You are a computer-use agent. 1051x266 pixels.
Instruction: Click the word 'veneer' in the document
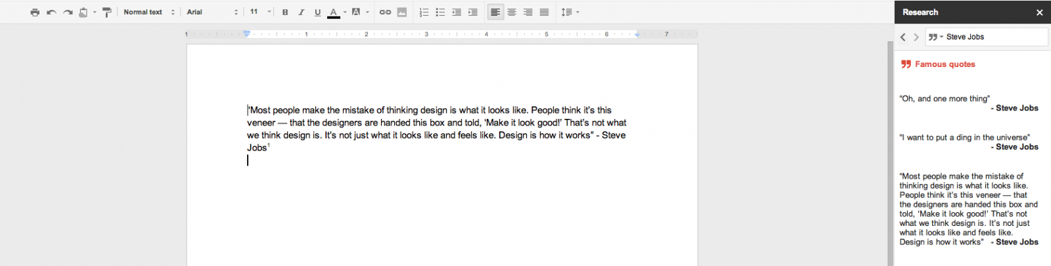[x=261, y=123]
